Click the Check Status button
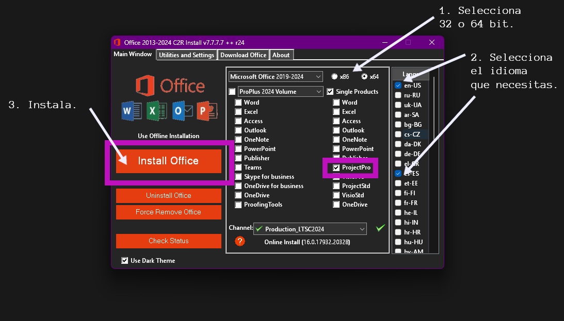The height and width of the screenshot is (321, 564). click(168, 241)
